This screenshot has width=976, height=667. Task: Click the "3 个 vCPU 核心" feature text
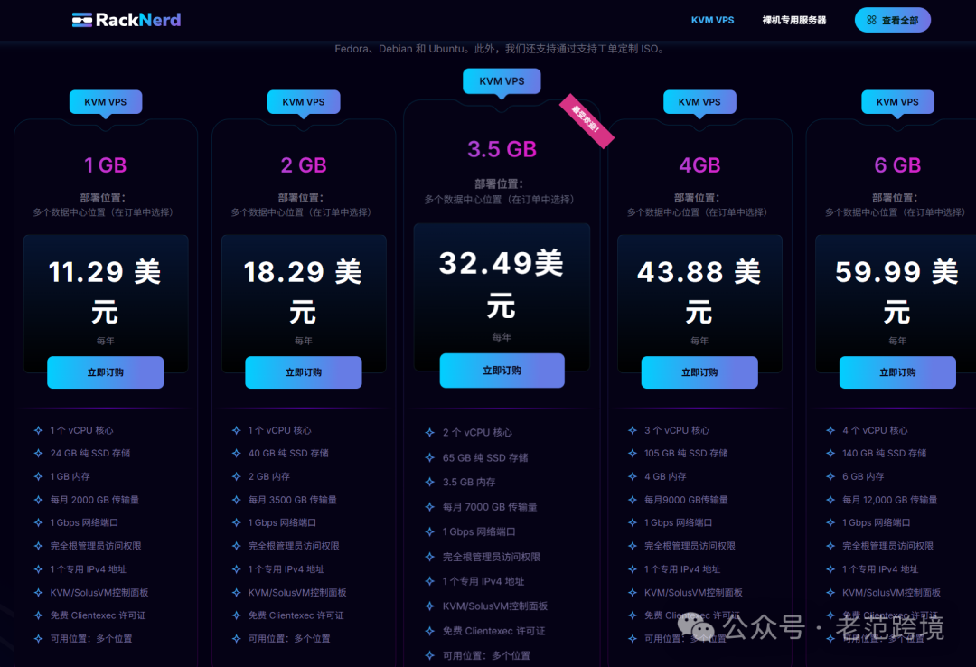[677, 430]
